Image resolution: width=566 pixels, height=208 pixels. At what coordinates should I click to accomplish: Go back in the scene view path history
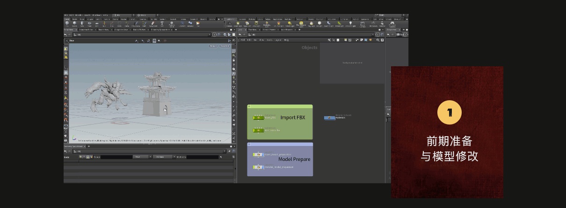click(x=65, y=35)
